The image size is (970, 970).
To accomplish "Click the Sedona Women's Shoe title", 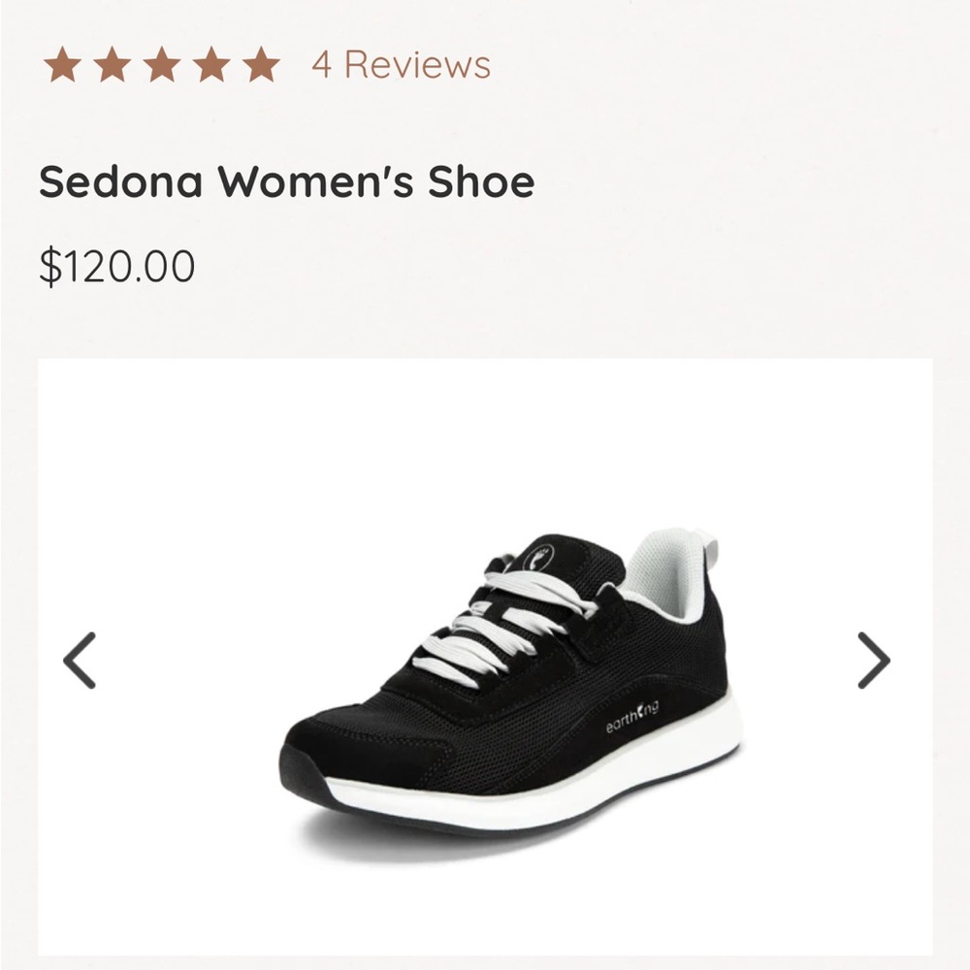I will [286, 181].
